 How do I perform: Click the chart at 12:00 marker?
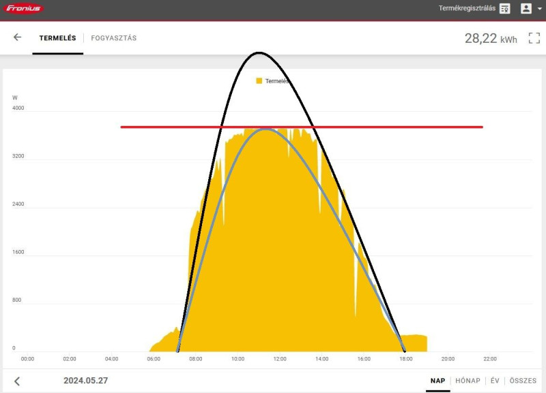[x=280, y=359]
